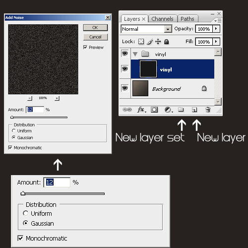This screenshot has width=248, height=248.
Task: Hide the Background layer eye
Action: coord(124,88)
